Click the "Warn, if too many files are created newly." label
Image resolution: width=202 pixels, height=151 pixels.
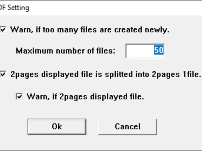tap(90, 30)
